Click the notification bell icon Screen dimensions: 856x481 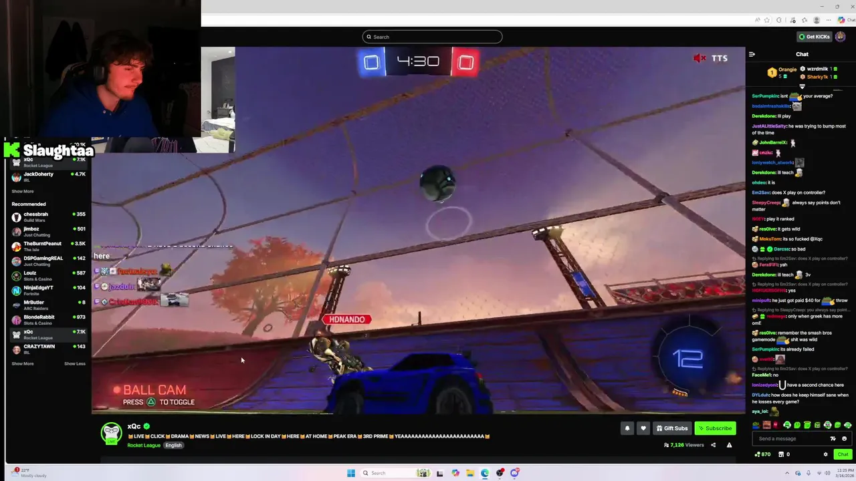click(x=627, y=428)
